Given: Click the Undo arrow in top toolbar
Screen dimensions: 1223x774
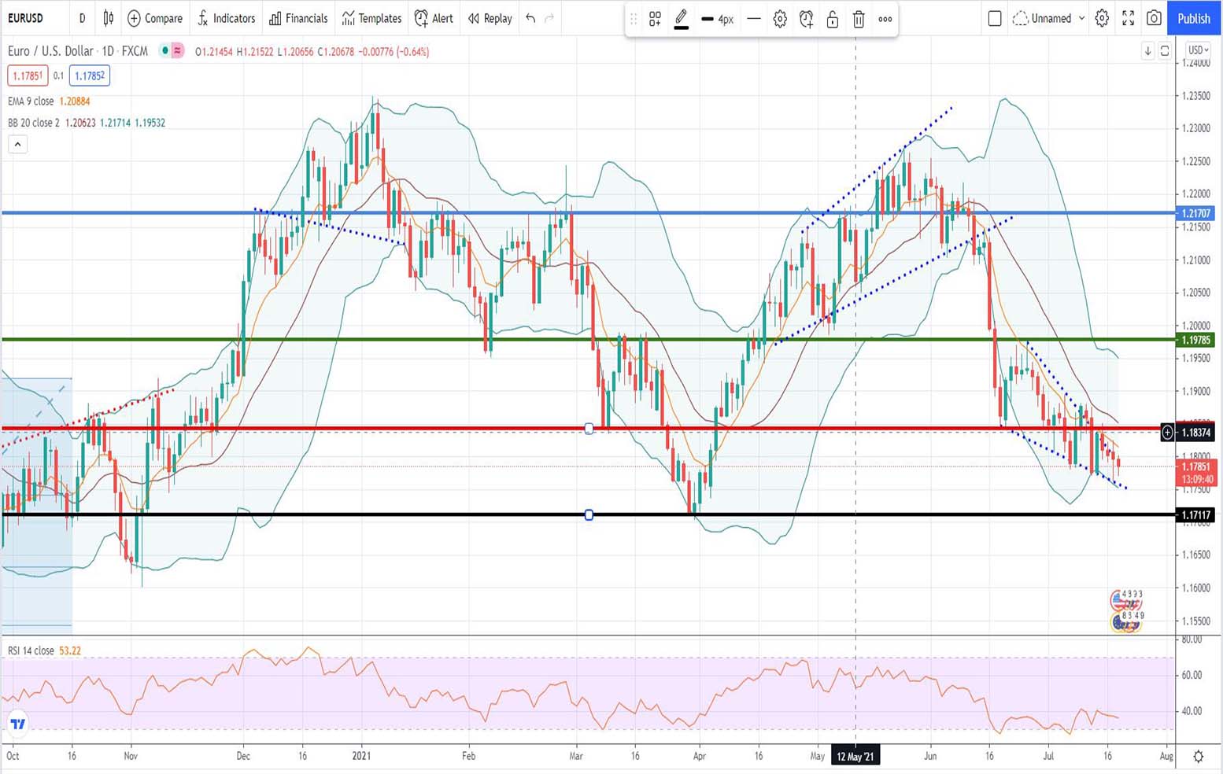Looking at the screenshot, I should point(530,18).
